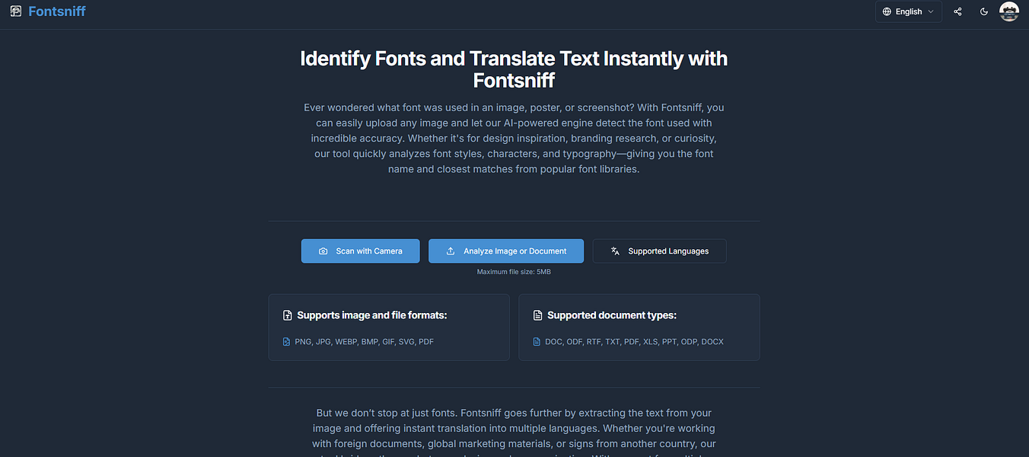Click the blue document icon next to DOC list

pyautogui.click(x=537, y=341)
